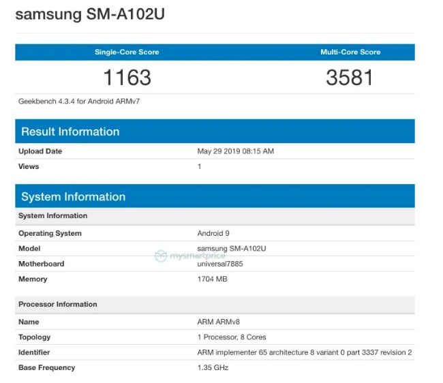The image size is (443, 383).
Task: Click the Multi-Core Score header
Action: coord(350,52)
